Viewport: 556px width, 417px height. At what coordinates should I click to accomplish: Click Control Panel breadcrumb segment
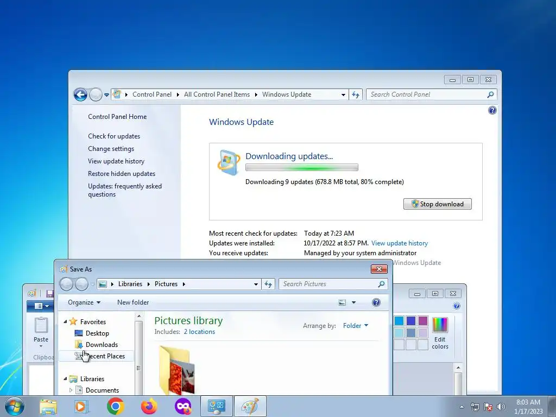pyautogui.click(x=152, y=94)
